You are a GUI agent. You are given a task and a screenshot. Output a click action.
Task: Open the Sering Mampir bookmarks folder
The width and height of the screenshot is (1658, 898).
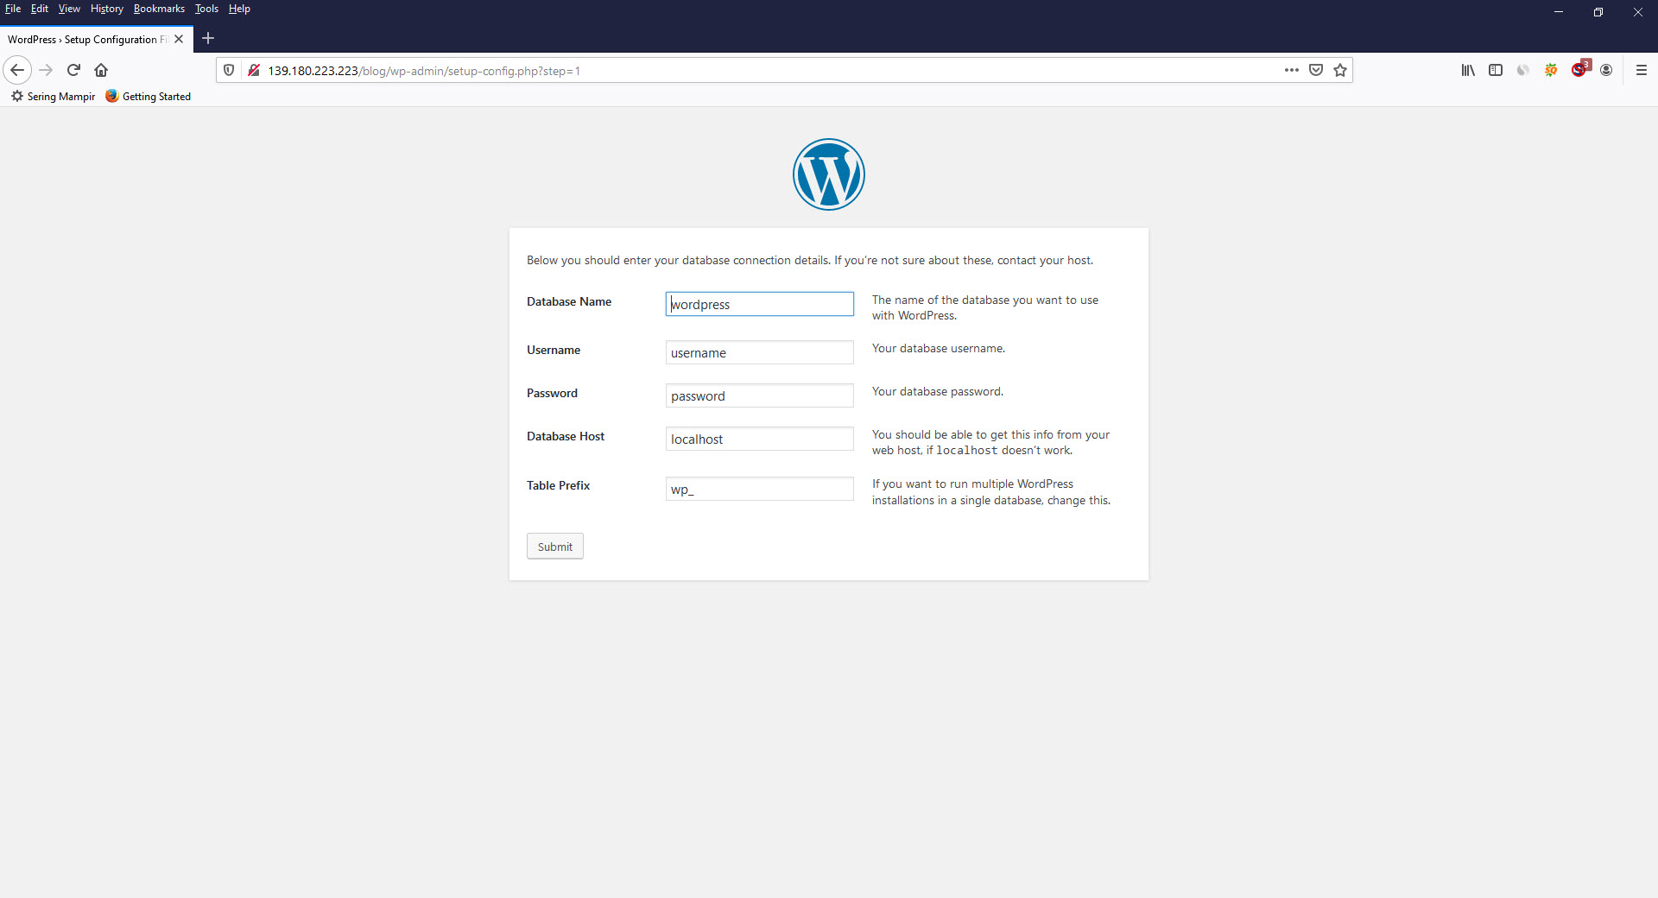pos(52,96)
